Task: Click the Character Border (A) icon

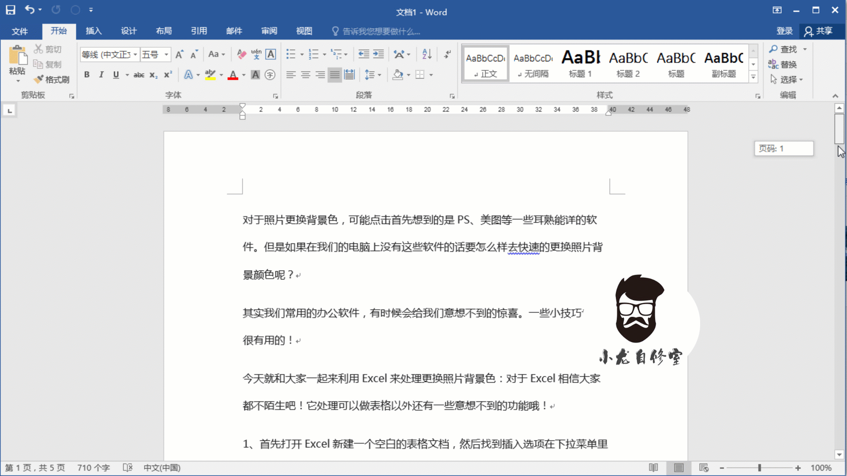Action: pyautogui.click(x=271, y=54)
